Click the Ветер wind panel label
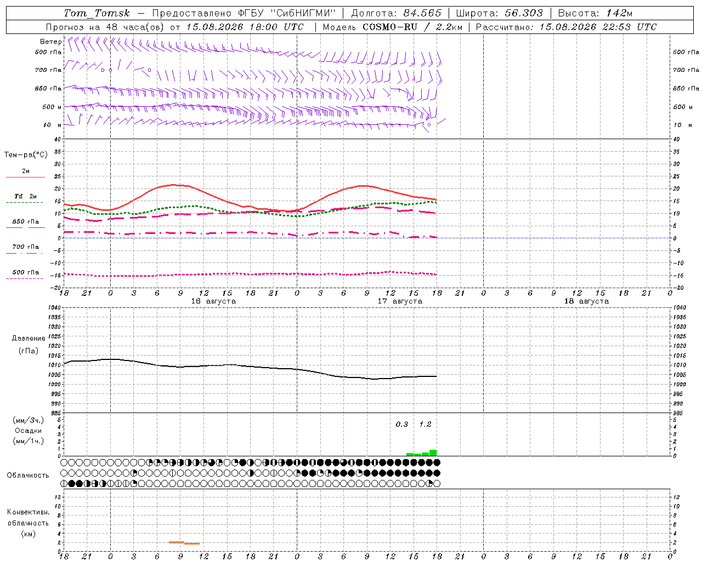Screen dimensions: 702x561 coord(50,42)
